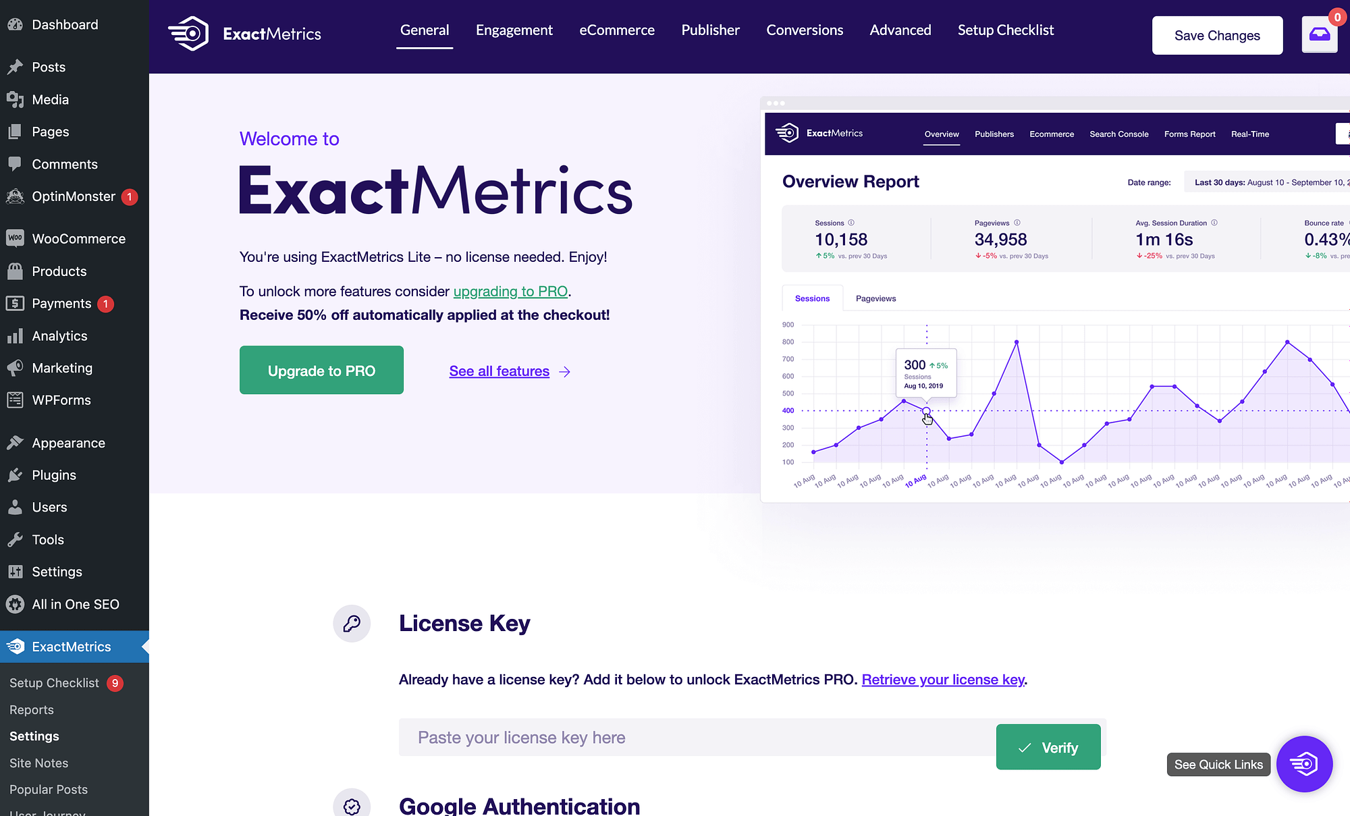
Task: Drag the sessions chart date range slider
Action: pos(925,410)
